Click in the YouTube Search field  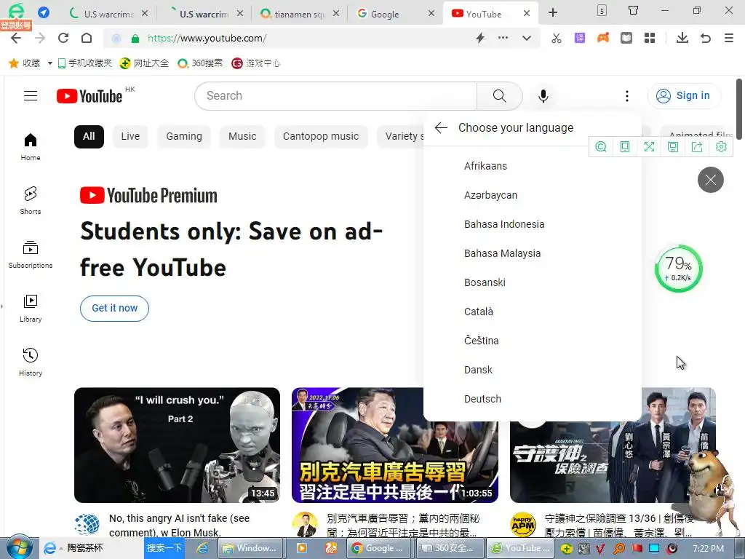336,96
